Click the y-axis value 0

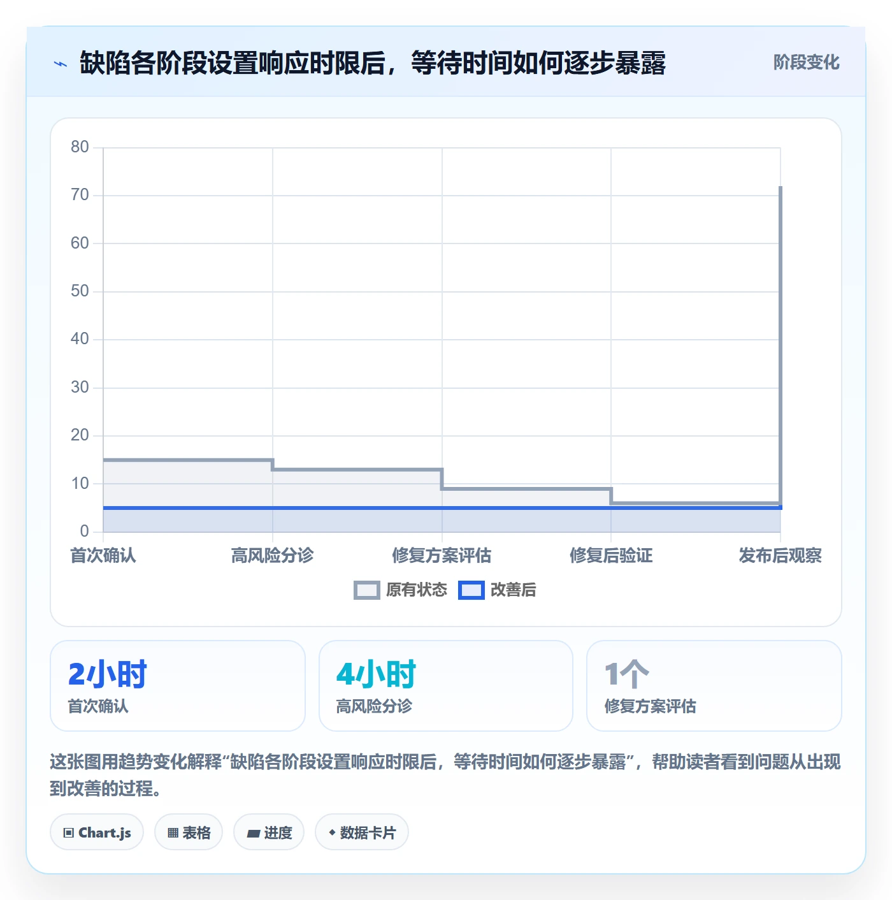click(x=84, y=532)
